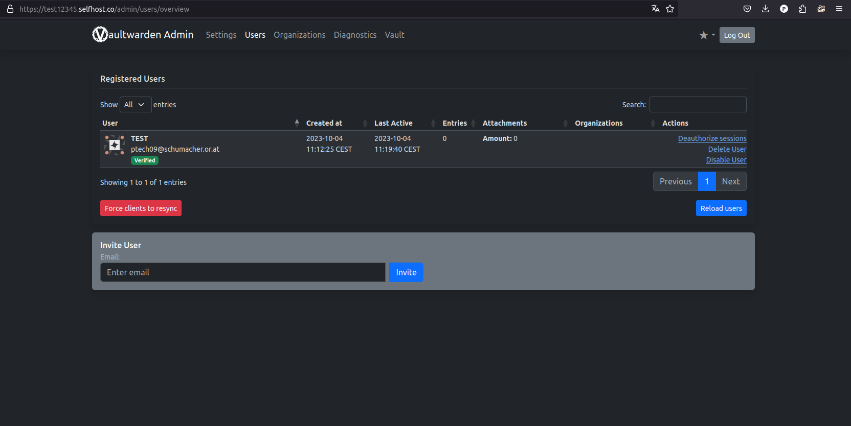
Task: Open the browser hamburger menu
Action: [x=839, y=9]
